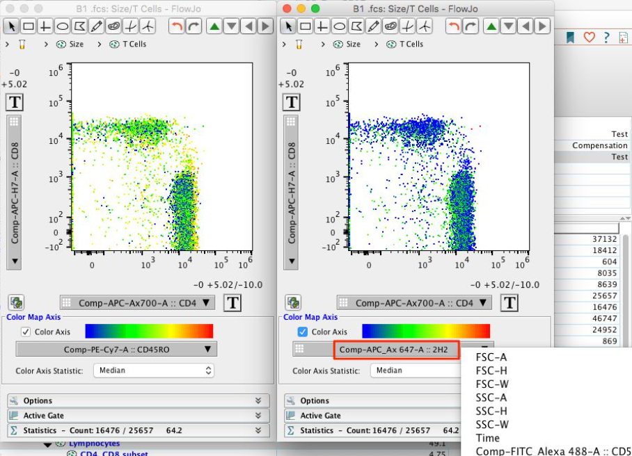Select the pencil gate tool in right window
632x456 pixels.
[x=373, y=26]
